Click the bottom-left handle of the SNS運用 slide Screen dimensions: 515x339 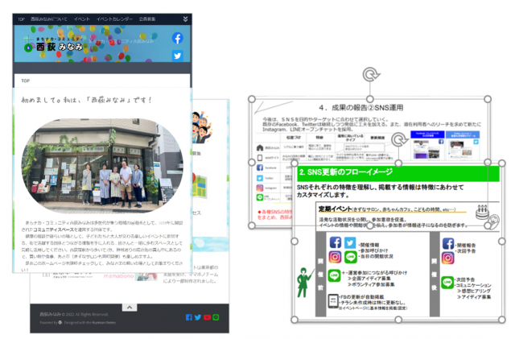point(252,225)
